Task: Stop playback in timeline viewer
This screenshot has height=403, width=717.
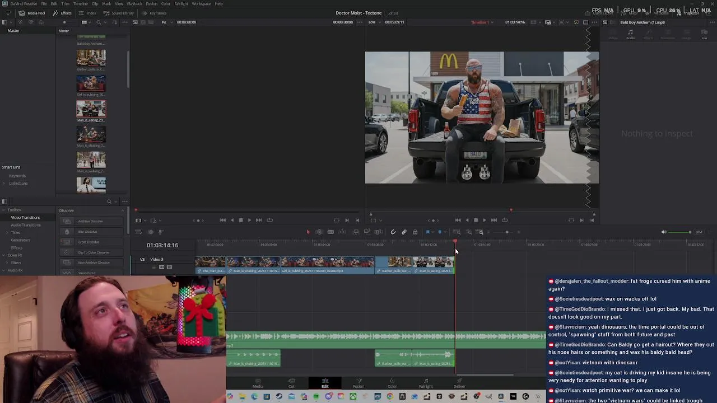Action: (x=476, y=220)
